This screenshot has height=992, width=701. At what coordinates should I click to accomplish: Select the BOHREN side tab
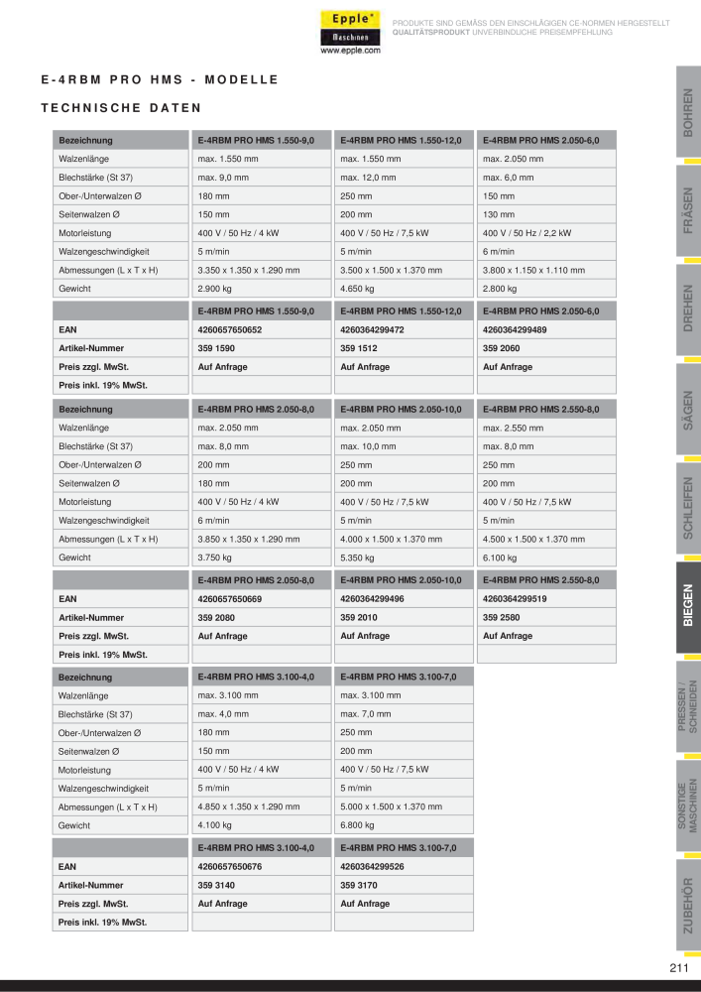(688, 112)
